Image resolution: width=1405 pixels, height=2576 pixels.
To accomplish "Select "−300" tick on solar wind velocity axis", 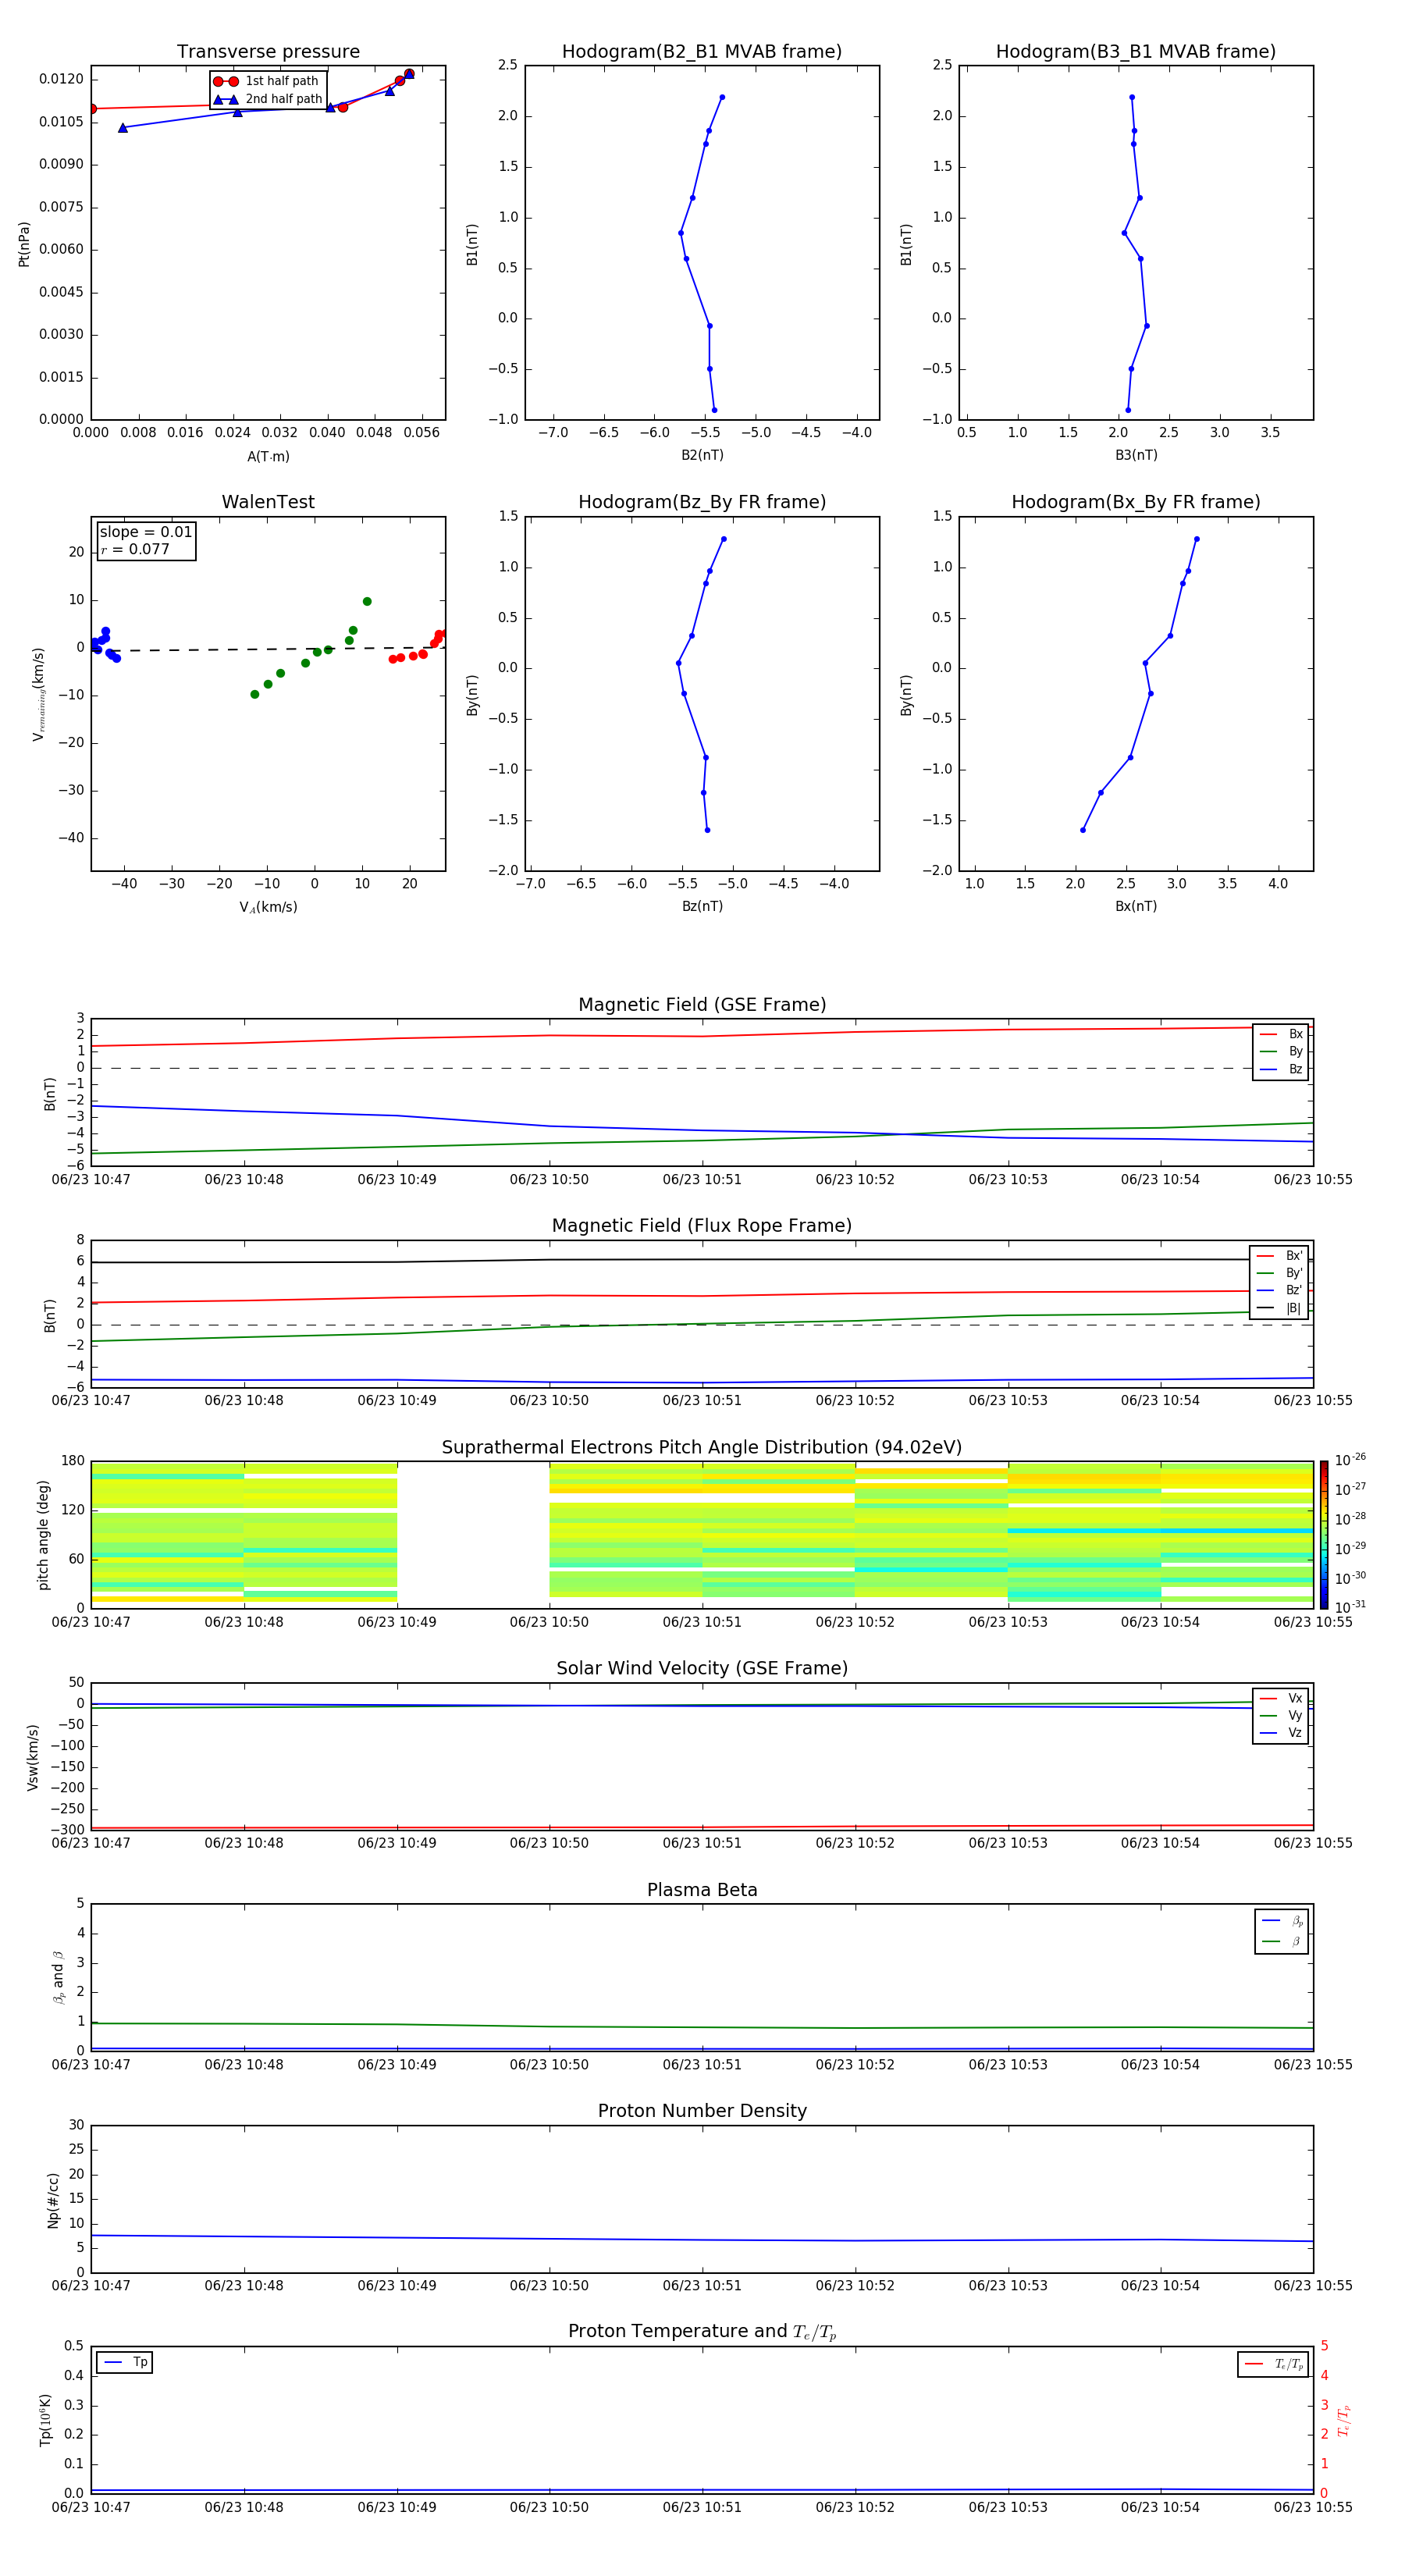I will tap(68, 1830).
